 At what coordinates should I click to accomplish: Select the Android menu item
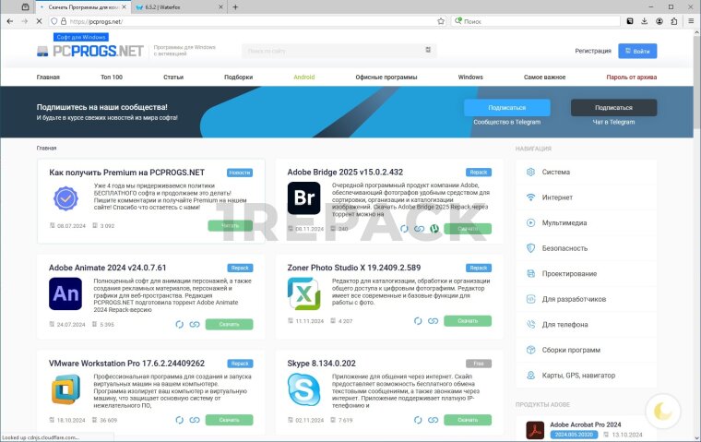(303, 78)
